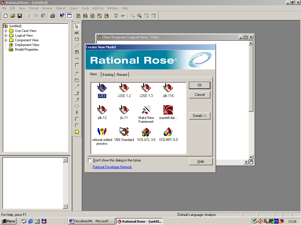Create a new model from the toolbar
The width and height of the screenshot is (301, 225).
coord(6,16)
